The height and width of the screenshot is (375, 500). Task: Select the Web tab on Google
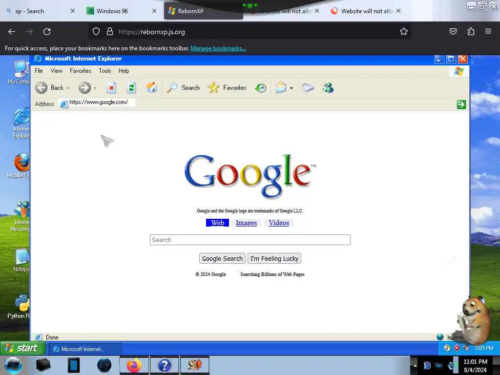(x=217, y=223)
